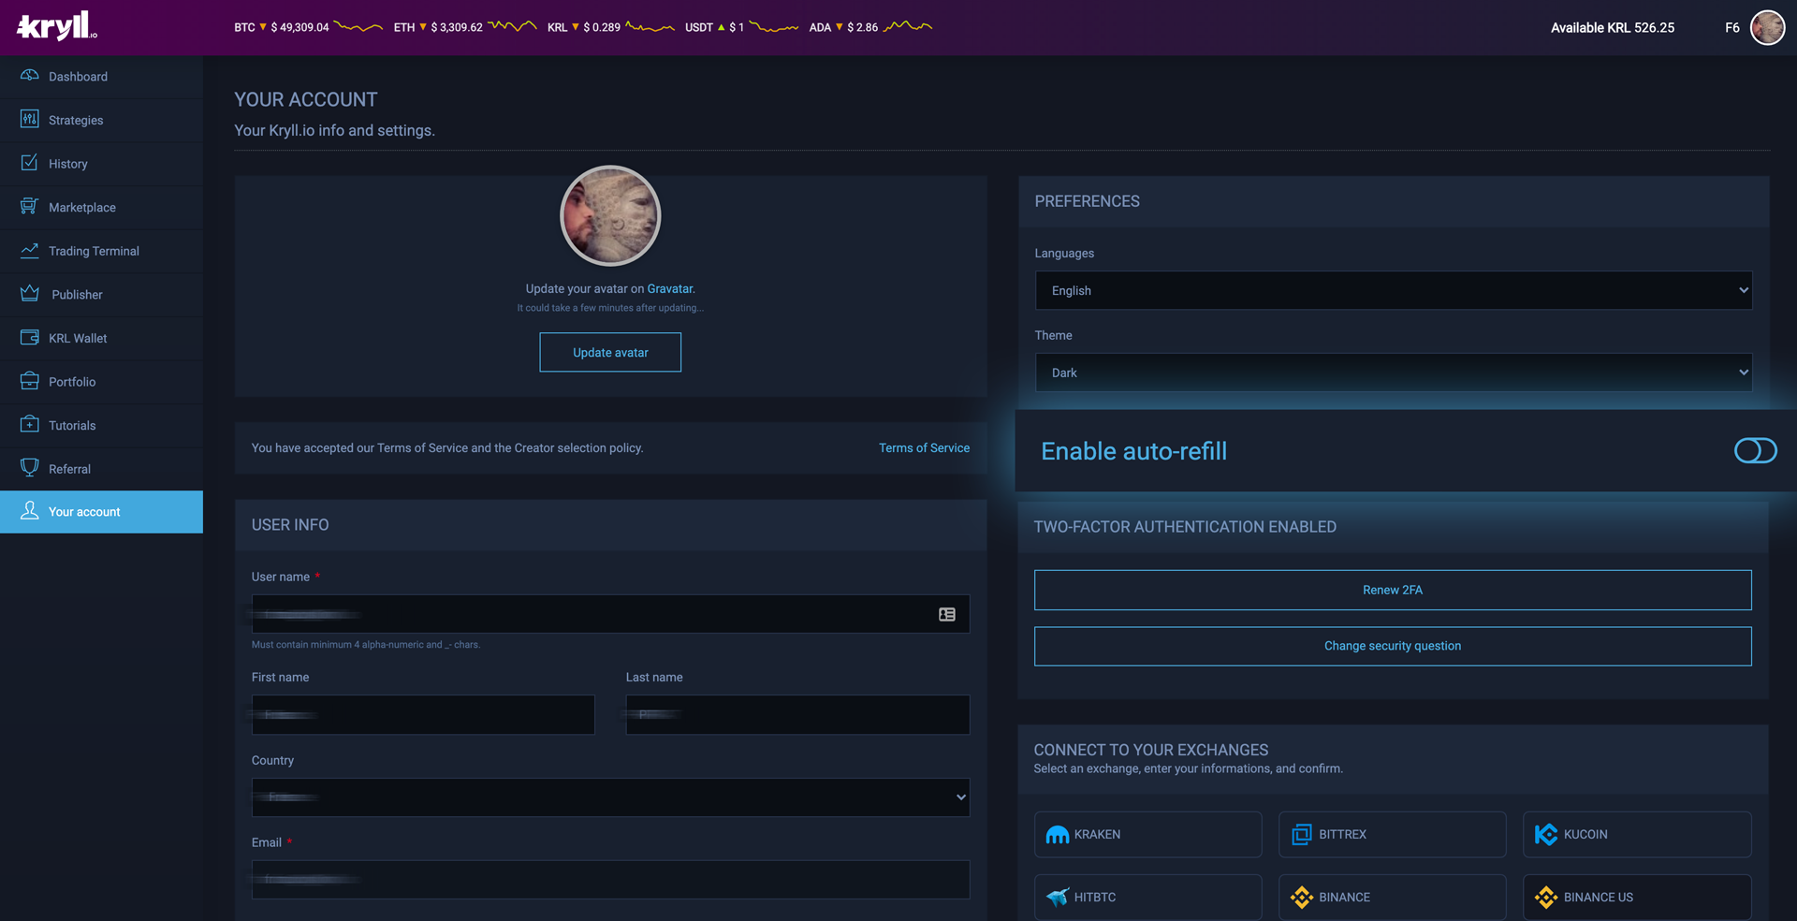Click the Available KRL 526.25 balance
The width and height of the screenshot is (1797, 921).
tap(1613, 27)
